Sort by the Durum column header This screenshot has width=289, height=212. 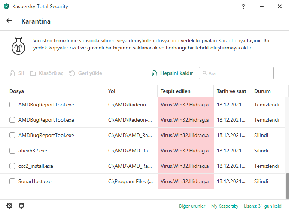262,91
